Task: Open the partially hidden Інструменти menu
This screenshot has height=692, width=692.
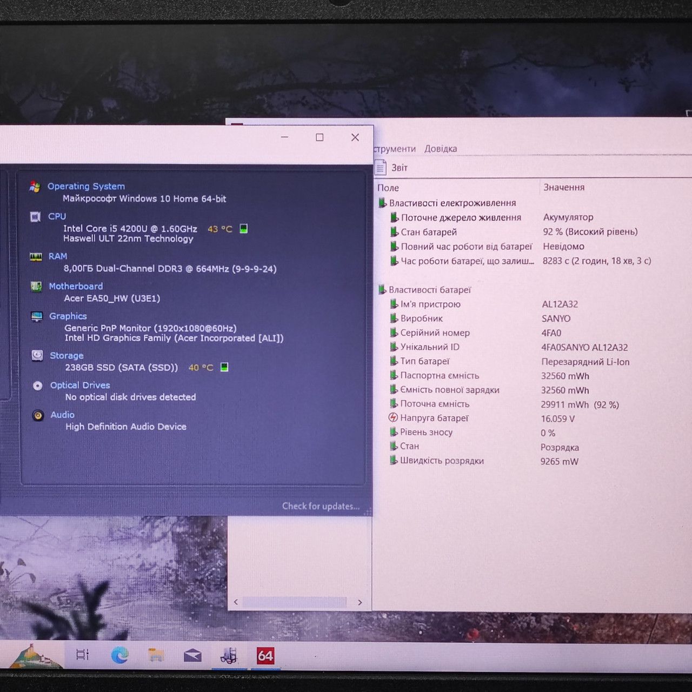Action: 395,149
